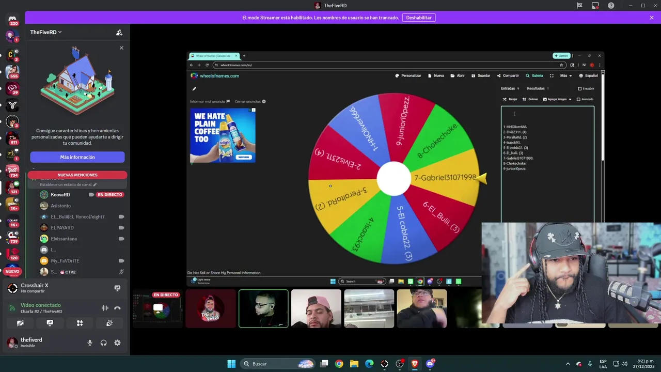The image size is (661, 372).
Task: Open the server icon with 120 badge
Action: point(12,253)
